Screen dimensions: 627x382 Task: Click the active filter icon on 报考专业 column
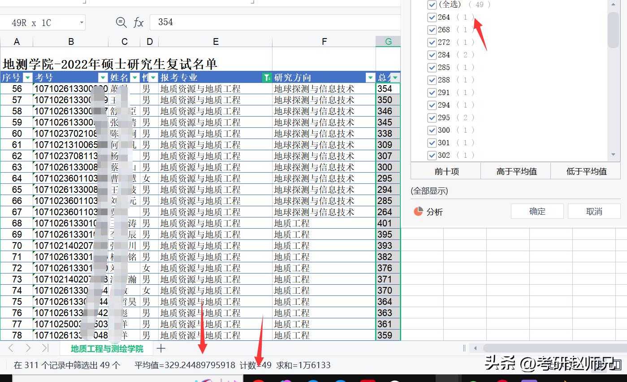coord(267,78)
